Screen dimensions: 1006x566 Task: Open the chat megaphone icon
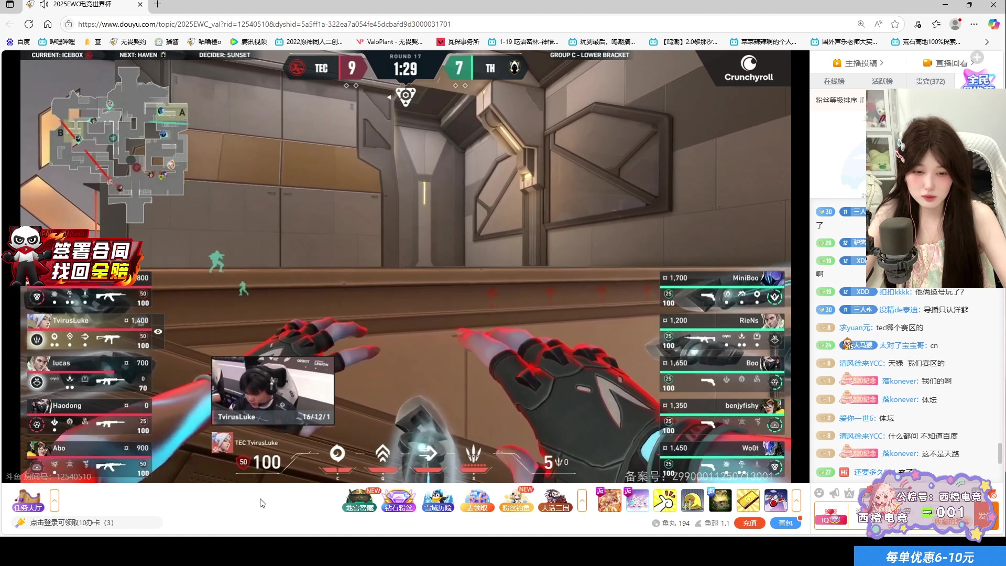835,493
